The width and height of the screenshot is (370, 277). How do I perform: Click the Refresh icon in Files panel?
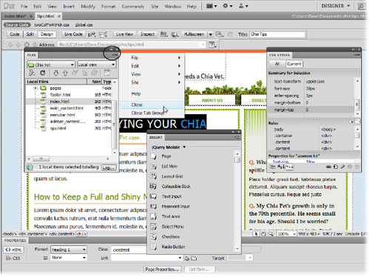click(43, 73)
